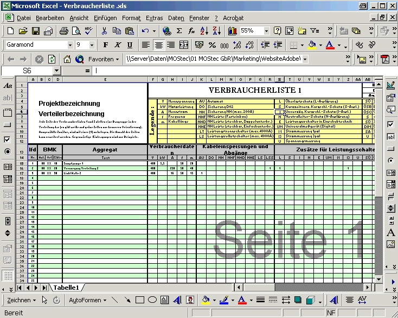Open the Einfügen menu
Viewport: 398px width, 318px height.
pyautogui.click(x=105, y=18)
